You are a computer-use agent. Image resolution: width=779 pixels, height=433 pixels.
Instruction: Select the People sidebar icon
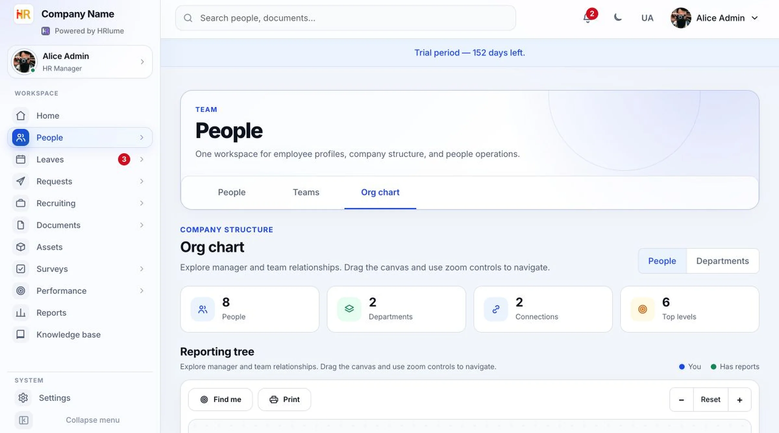click(x=21, y=137)
